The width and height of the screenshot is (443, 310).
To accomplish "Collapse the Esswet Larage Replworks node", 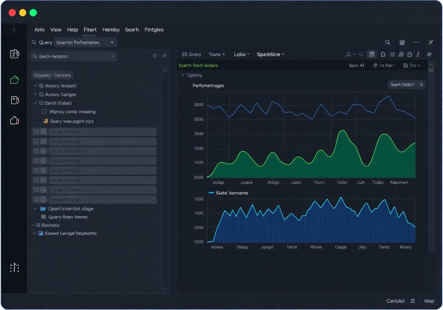I will coord(34,233).
